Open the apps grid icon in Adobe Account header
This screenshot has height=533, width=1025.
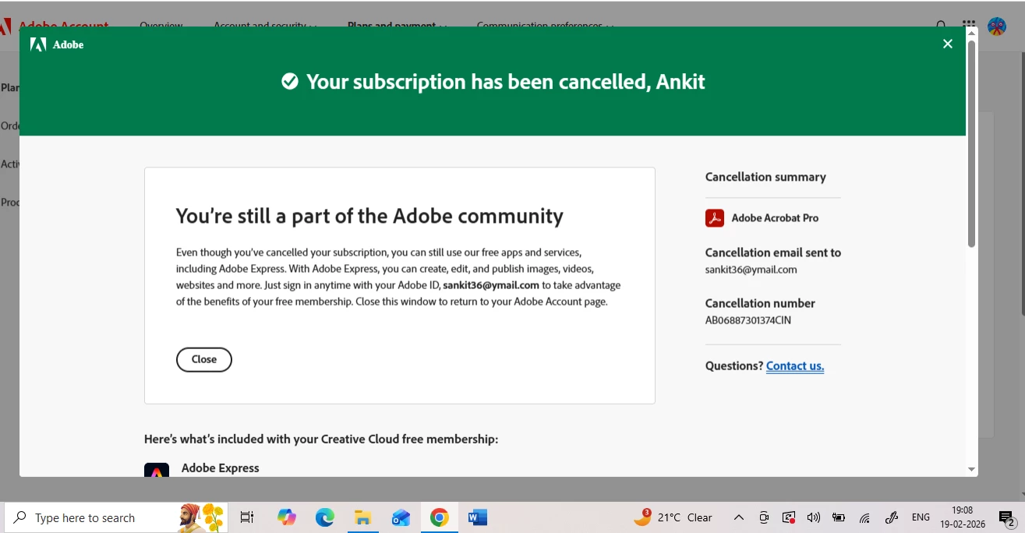[968, 25]
